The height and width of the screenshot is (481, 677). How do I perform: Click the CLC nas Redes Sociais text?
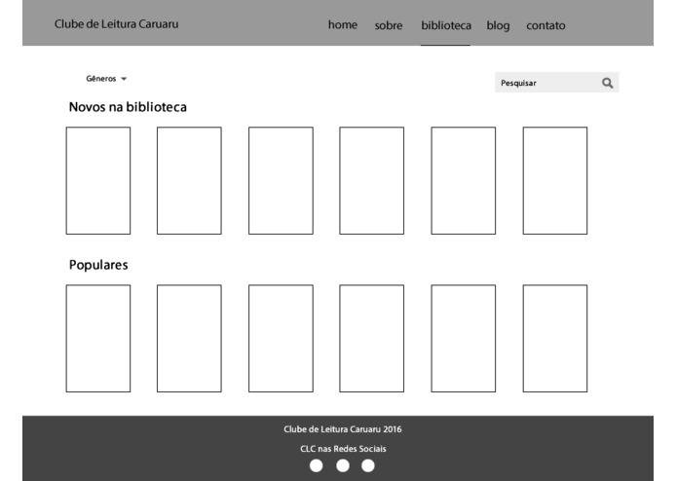pos(343,449)
